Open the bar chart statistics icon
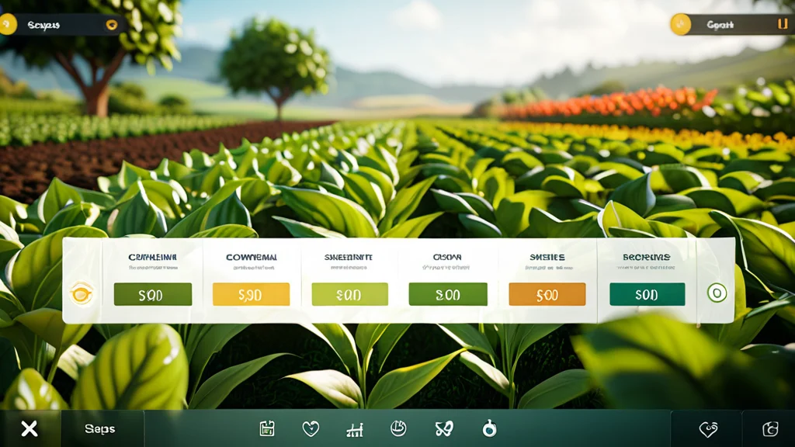 point(354,430)
